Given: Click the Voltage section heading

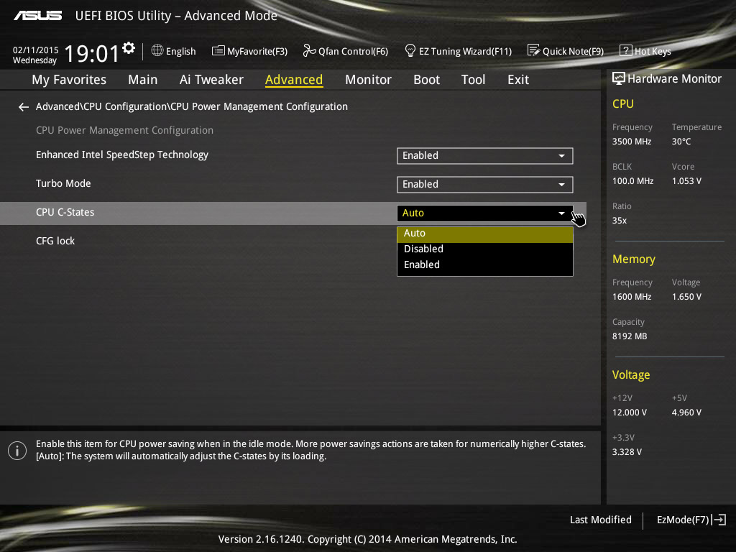Looking at the screenshot, I should (631, 374).
